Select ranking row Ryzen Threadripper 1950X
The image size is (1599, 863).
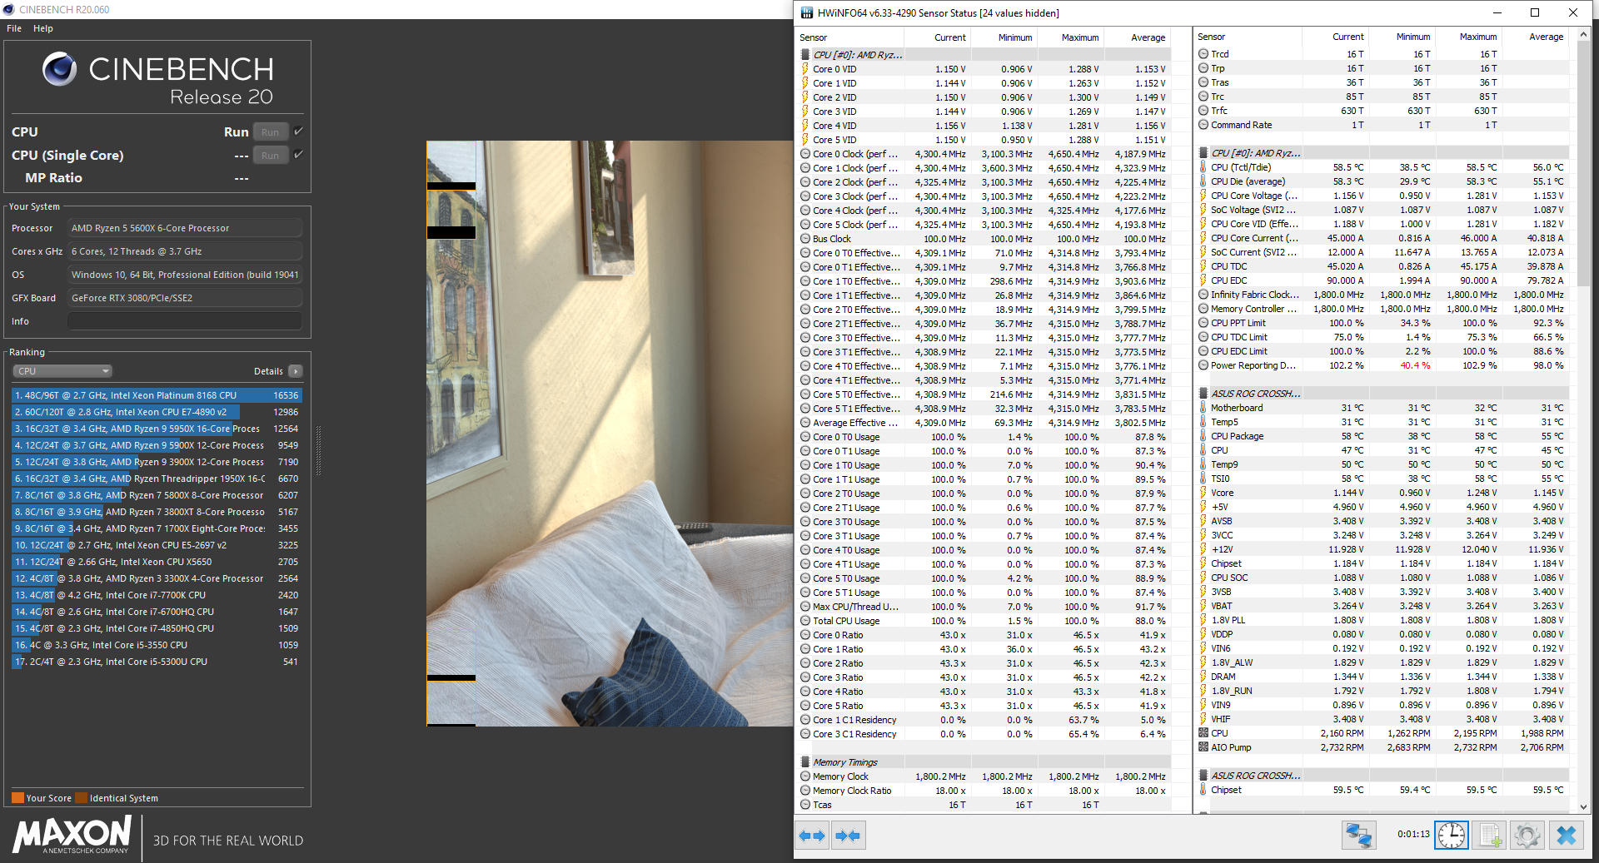(x=157, y=479)
